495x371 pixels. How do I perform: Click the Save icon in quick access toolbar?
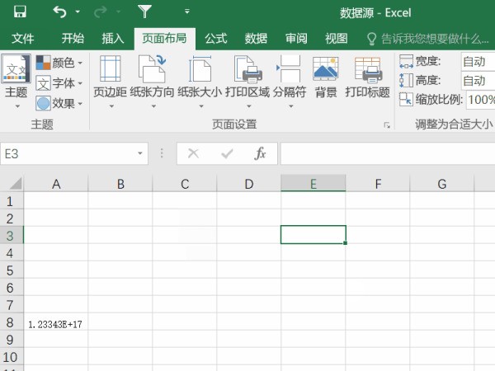20,12
